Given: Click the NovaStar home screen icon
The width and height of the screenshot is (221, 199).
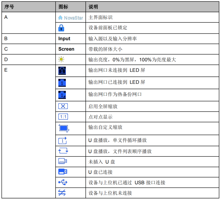Looking at the screenshot, I should [71, 18].
